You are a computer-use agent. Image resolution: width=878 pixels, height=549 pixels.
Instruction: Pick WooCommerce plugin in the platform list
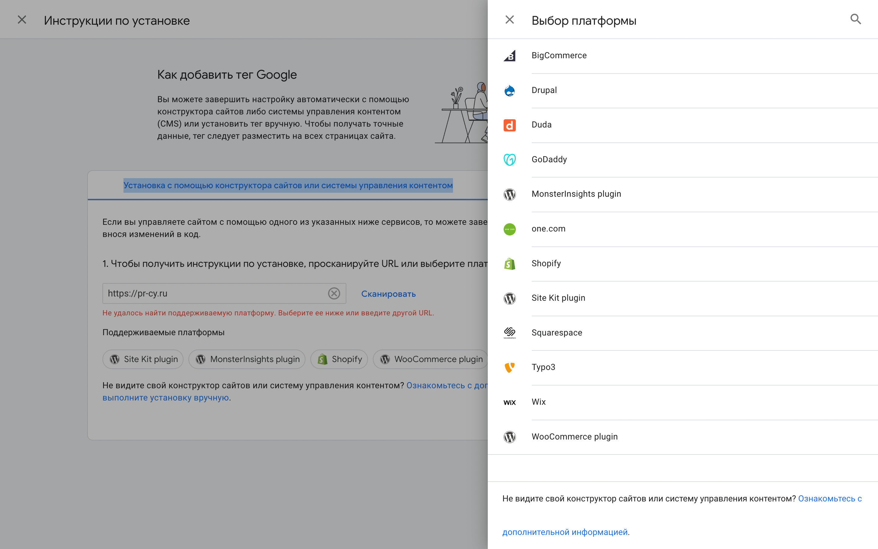[x=683, y=437]
